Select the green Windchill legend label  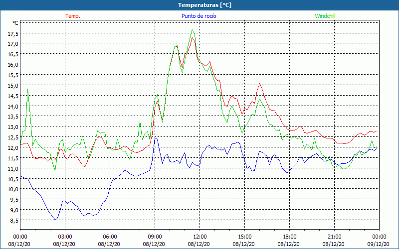[325, 16]
